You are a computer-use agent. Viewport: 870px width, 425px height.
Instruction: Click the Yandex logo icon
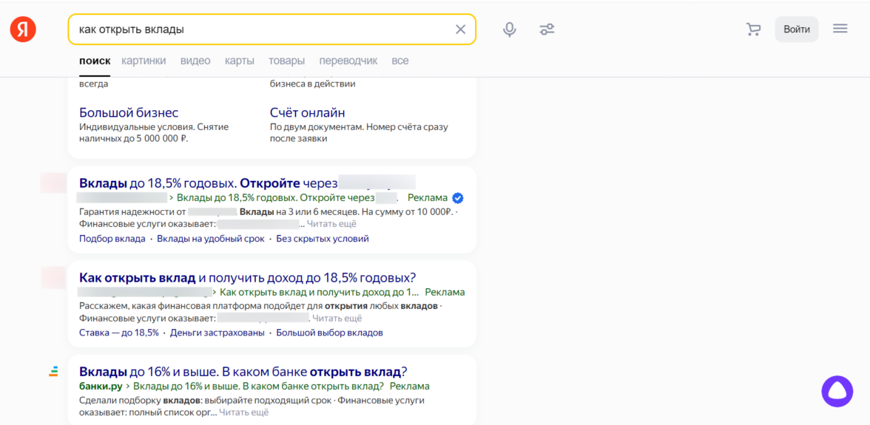click(23, 30)
